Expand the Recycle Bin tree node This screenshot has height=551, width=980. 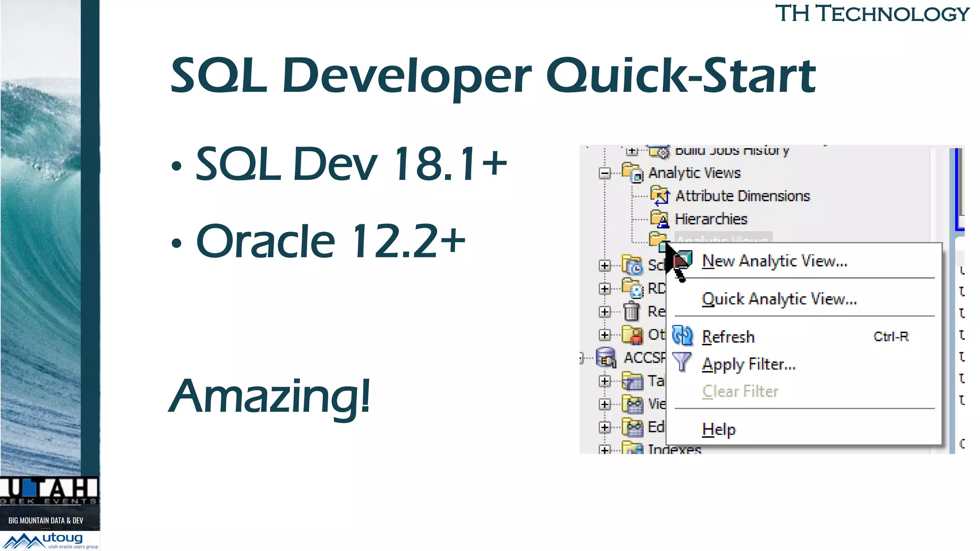coord(605,312)
